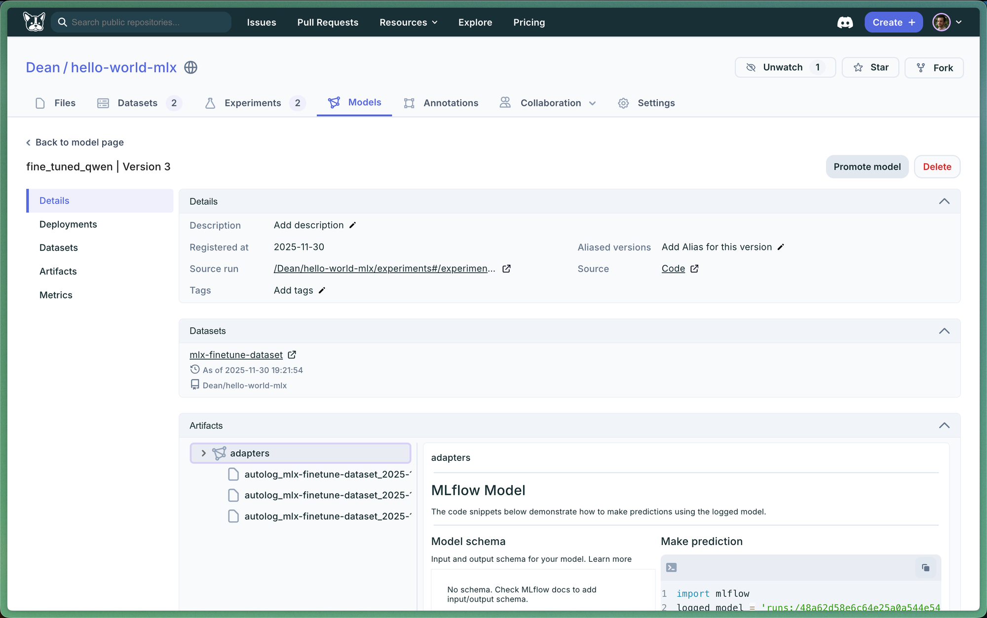Select Deployments in the side navigation

tap(68, 224)
